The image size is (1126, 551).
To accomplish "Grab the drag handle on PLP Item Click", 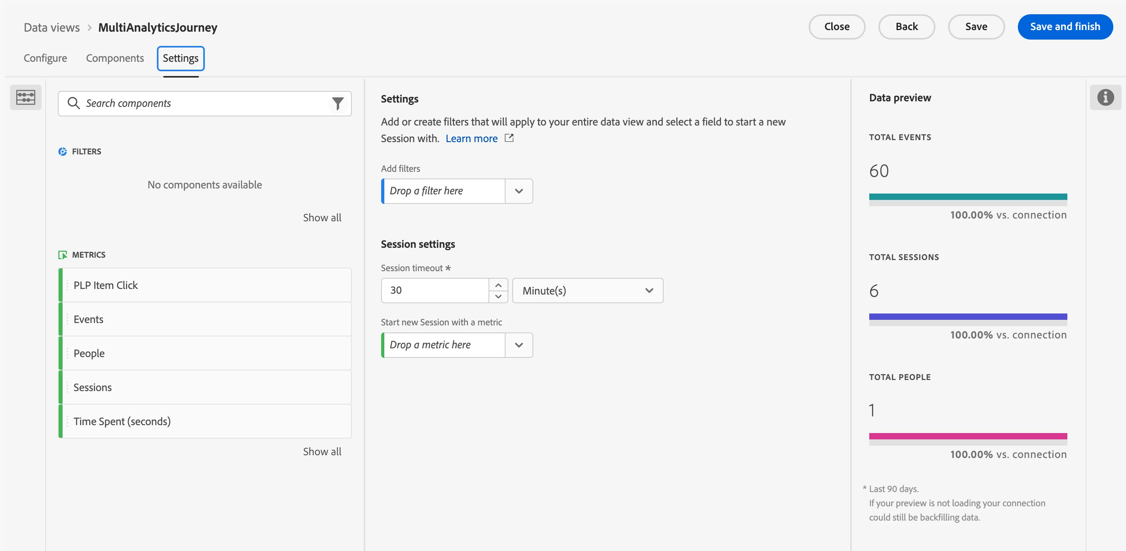I will pos(67,285).
